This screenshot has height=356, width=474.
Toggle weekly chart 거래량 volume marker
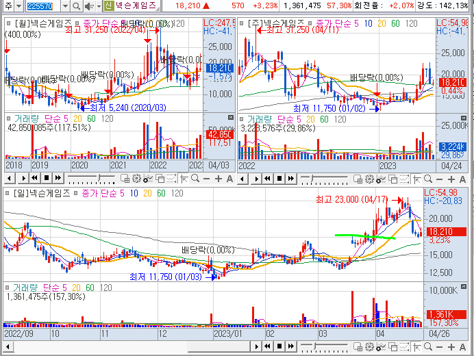(241, 119)
